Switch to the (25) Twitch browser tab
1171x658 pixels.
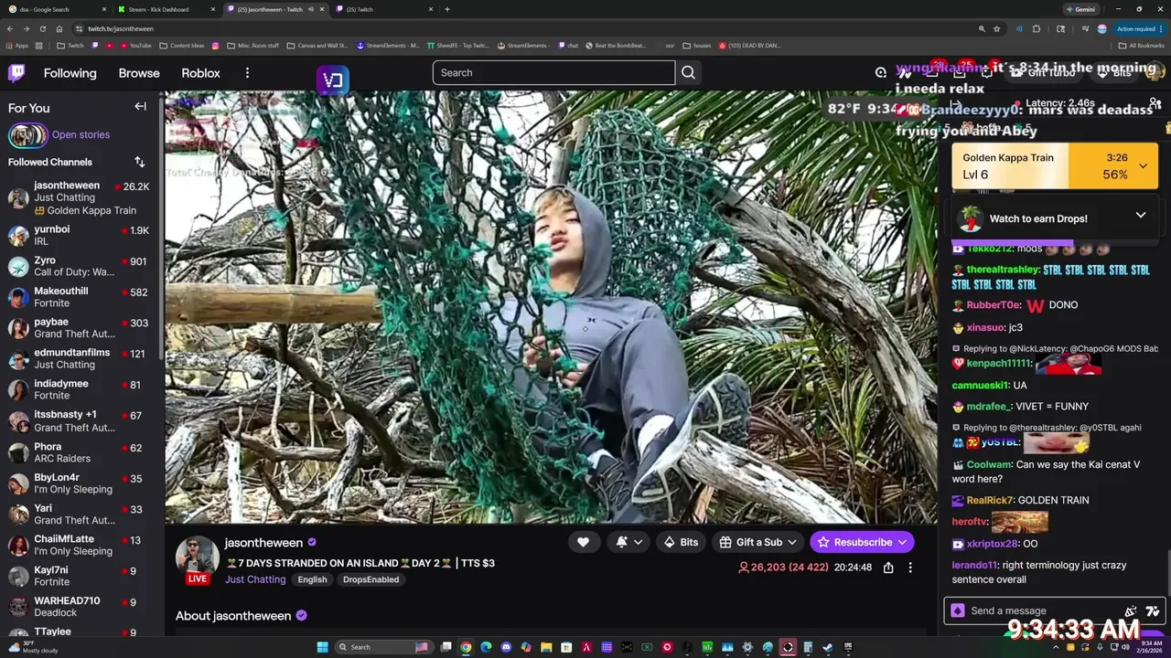coord(383,9)
